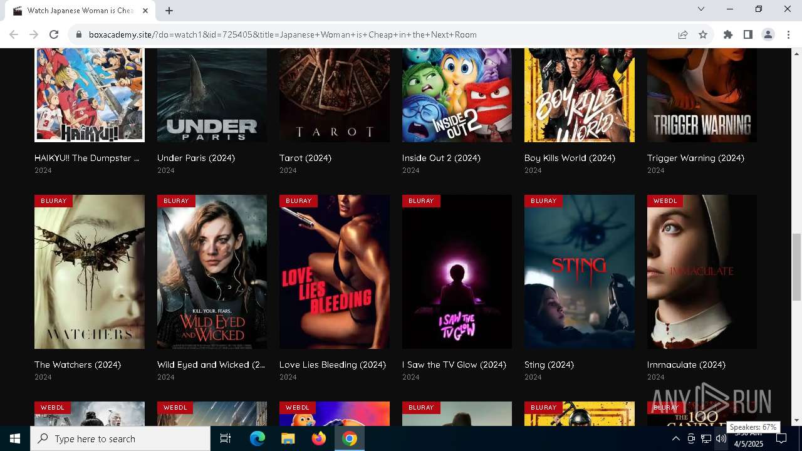Click the BLURAY badge on Love Lies Bleeding
802x451 pixels.
click(x=299, y=201)
